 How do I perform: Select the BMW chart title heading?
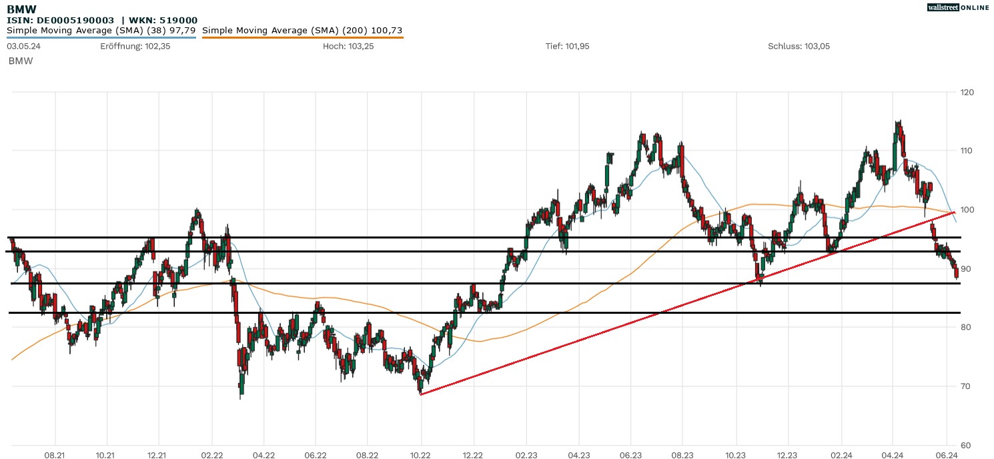coord(21,9)
